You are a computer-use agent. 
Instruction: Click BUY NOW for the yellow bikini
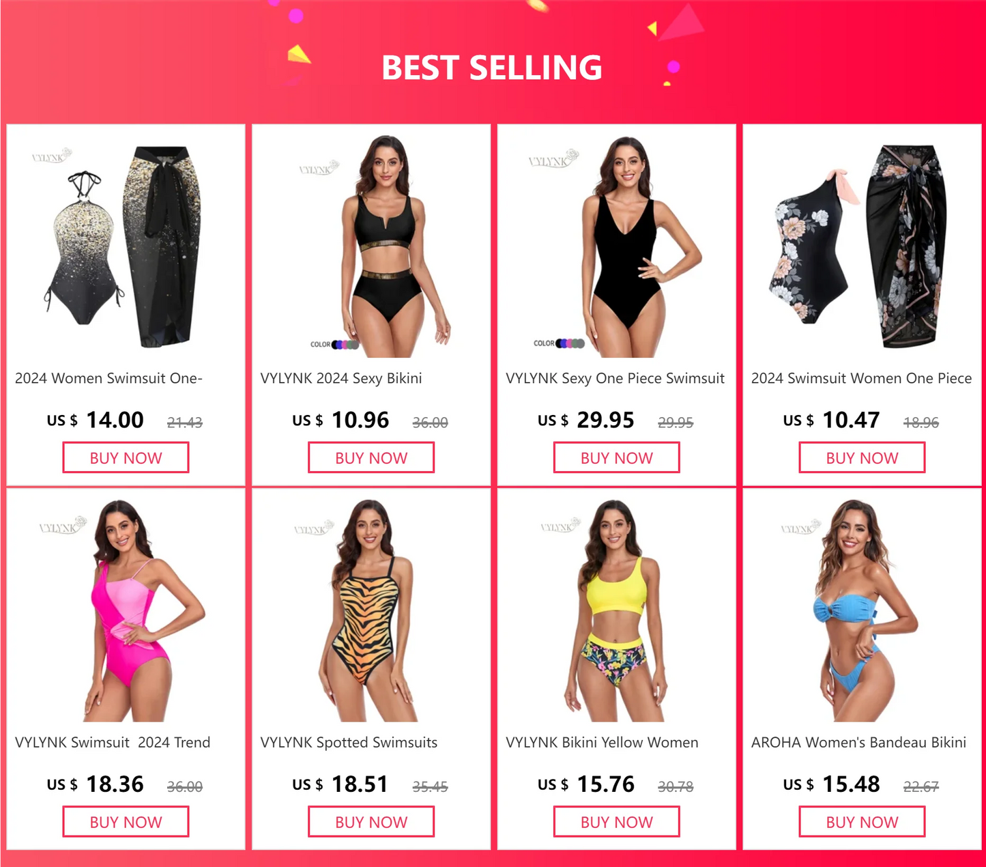click(x=617, y=822)
